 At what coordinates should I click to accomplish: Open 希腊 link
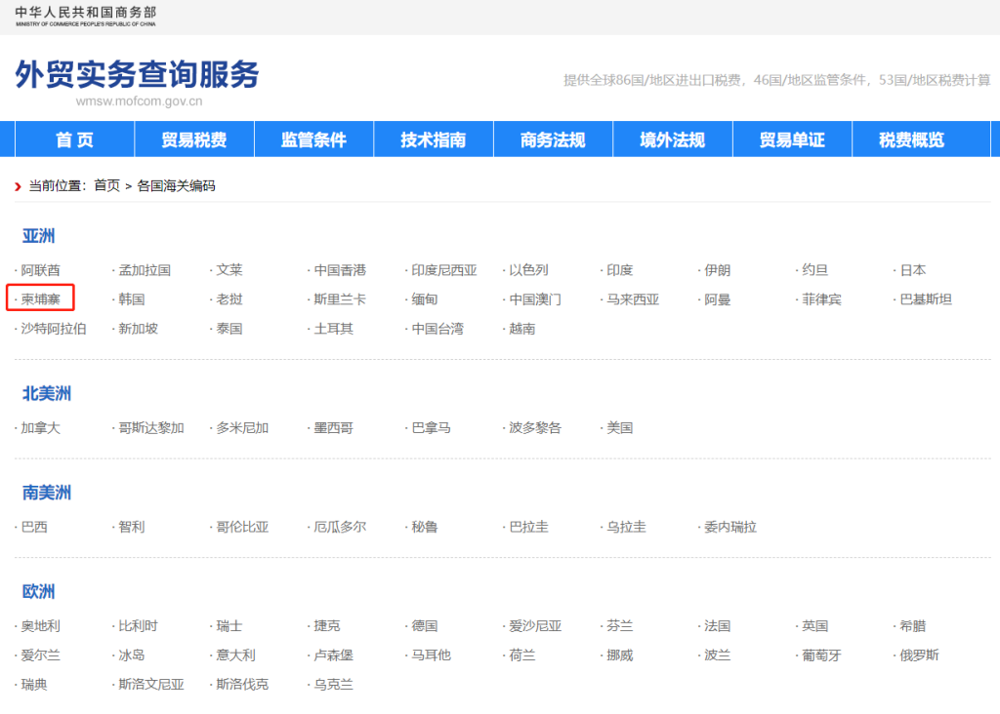click(913, 626)
